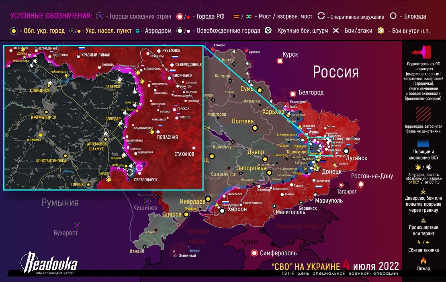The image size is (446, 282).
Task: Click the Simferopol city marker
Action: (254, 253)
